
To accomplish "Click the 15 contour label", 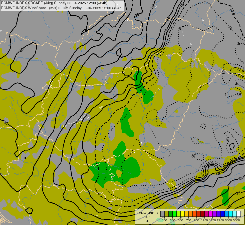I will 182,5.
